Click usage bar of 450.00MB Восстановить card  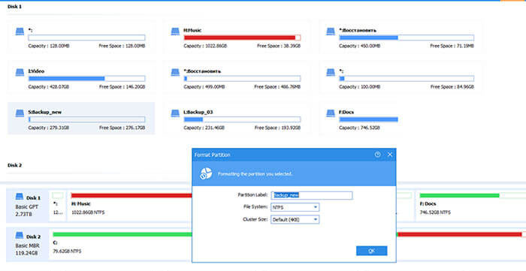tap(407, 38)
